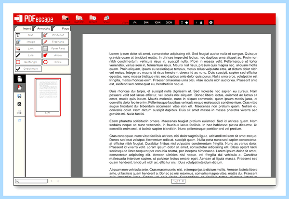
Task: Switch to the Annotate tab
Action: tap(43, 28)
